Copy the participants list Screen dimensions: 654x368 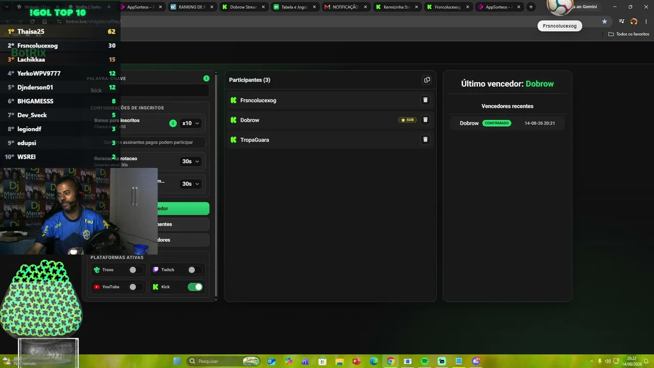tap(427, 80)
